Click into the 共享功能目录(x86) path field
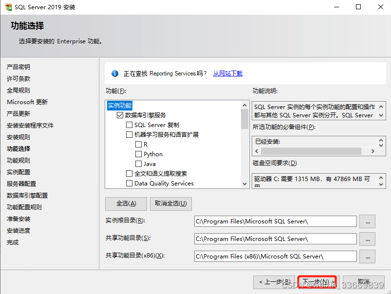 coord(275,257)
